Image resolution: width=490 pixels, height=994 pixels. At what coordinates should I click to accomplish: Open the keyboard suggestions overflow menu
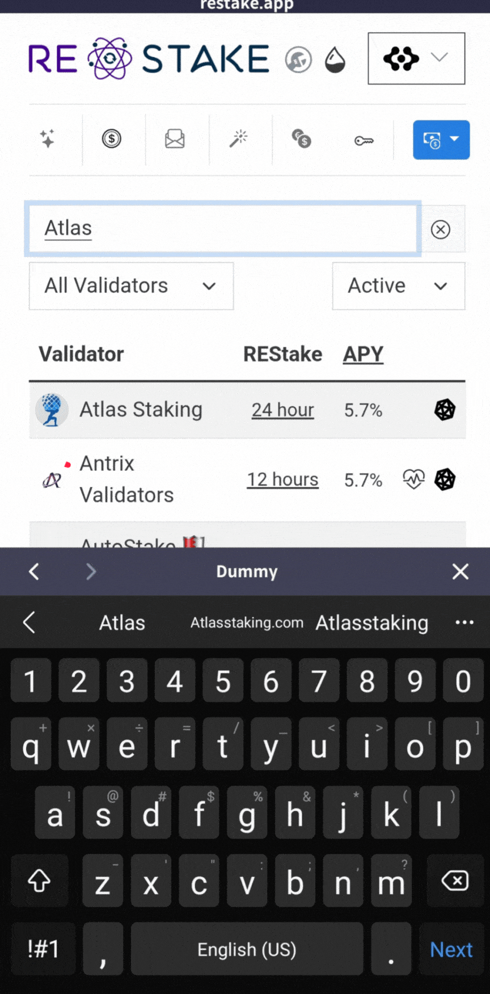coord(464,622)
